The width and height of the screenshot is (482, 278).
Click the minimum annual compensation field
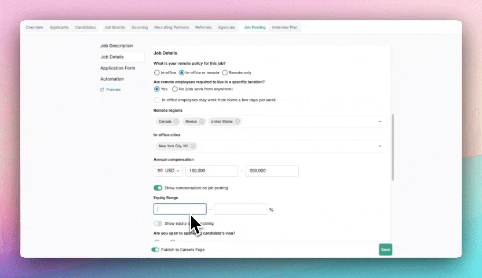tap(212, 171)
